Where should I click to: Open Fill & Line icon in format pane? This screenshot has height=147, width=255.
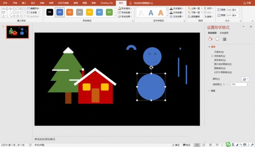[210, 39]
